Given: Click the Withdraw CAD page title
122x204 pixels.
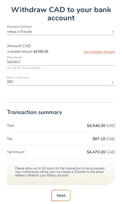Looking at the screenshot, I should click(x=61, y=14).
